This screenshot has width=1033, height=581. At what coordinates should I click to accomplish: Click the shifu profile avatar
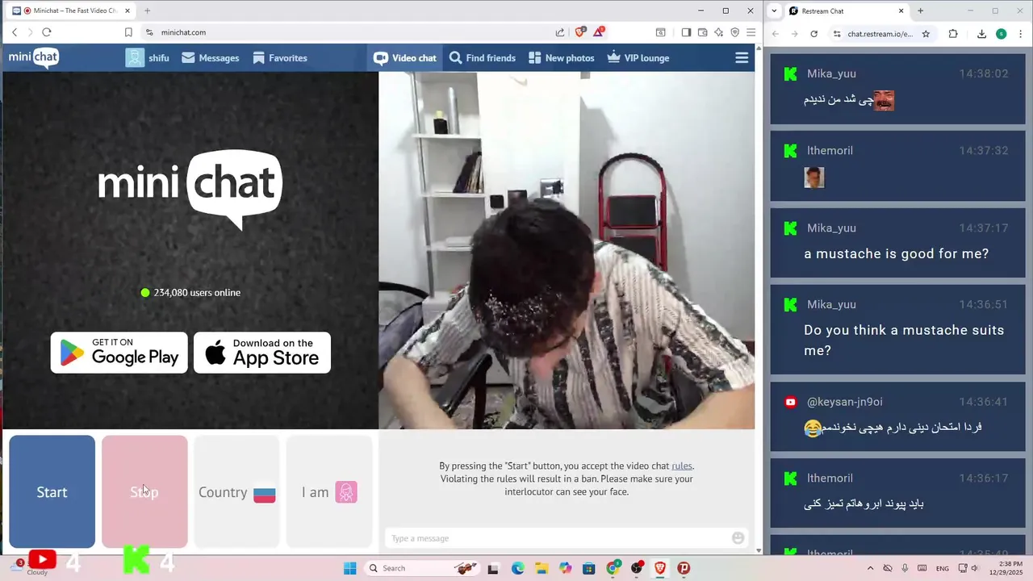tap(135, 58)
